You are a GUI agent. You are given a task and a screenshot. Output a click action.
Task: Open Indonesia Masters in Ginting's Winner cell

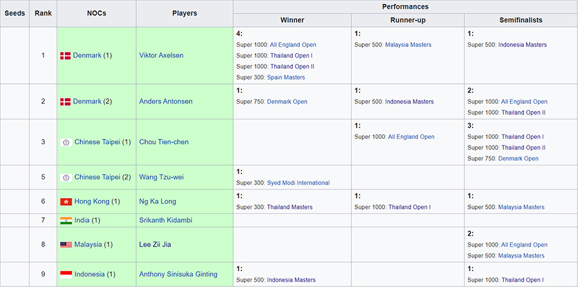[291, 280]
